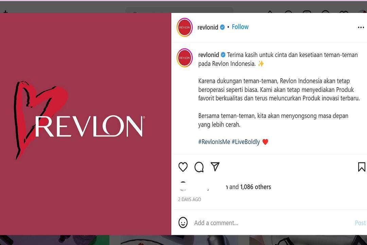Click the revlonid username in the header
The height and width of the screenshot is (245, 367).
click(x=208, y=27)
